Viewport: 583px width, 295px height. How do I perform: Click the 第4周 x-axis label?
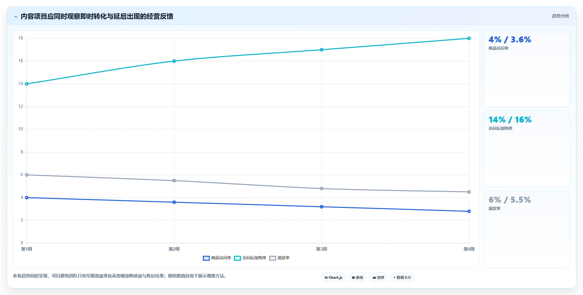point(469,249)
